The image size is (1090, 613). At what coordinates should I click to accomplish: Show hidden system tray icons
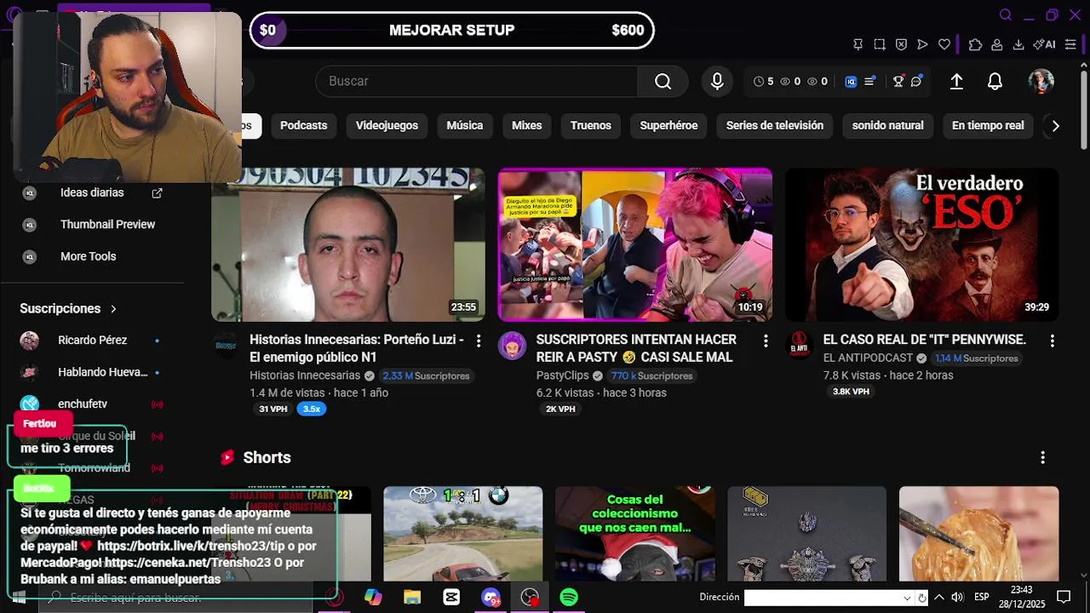939,598
